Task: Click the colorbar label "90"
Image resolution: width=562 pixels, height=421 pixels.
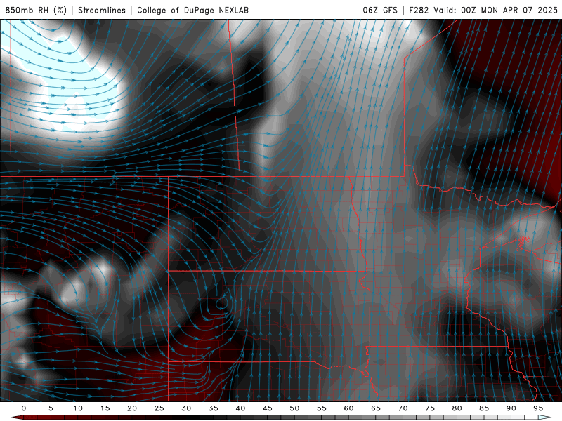Action: point(511,408)
